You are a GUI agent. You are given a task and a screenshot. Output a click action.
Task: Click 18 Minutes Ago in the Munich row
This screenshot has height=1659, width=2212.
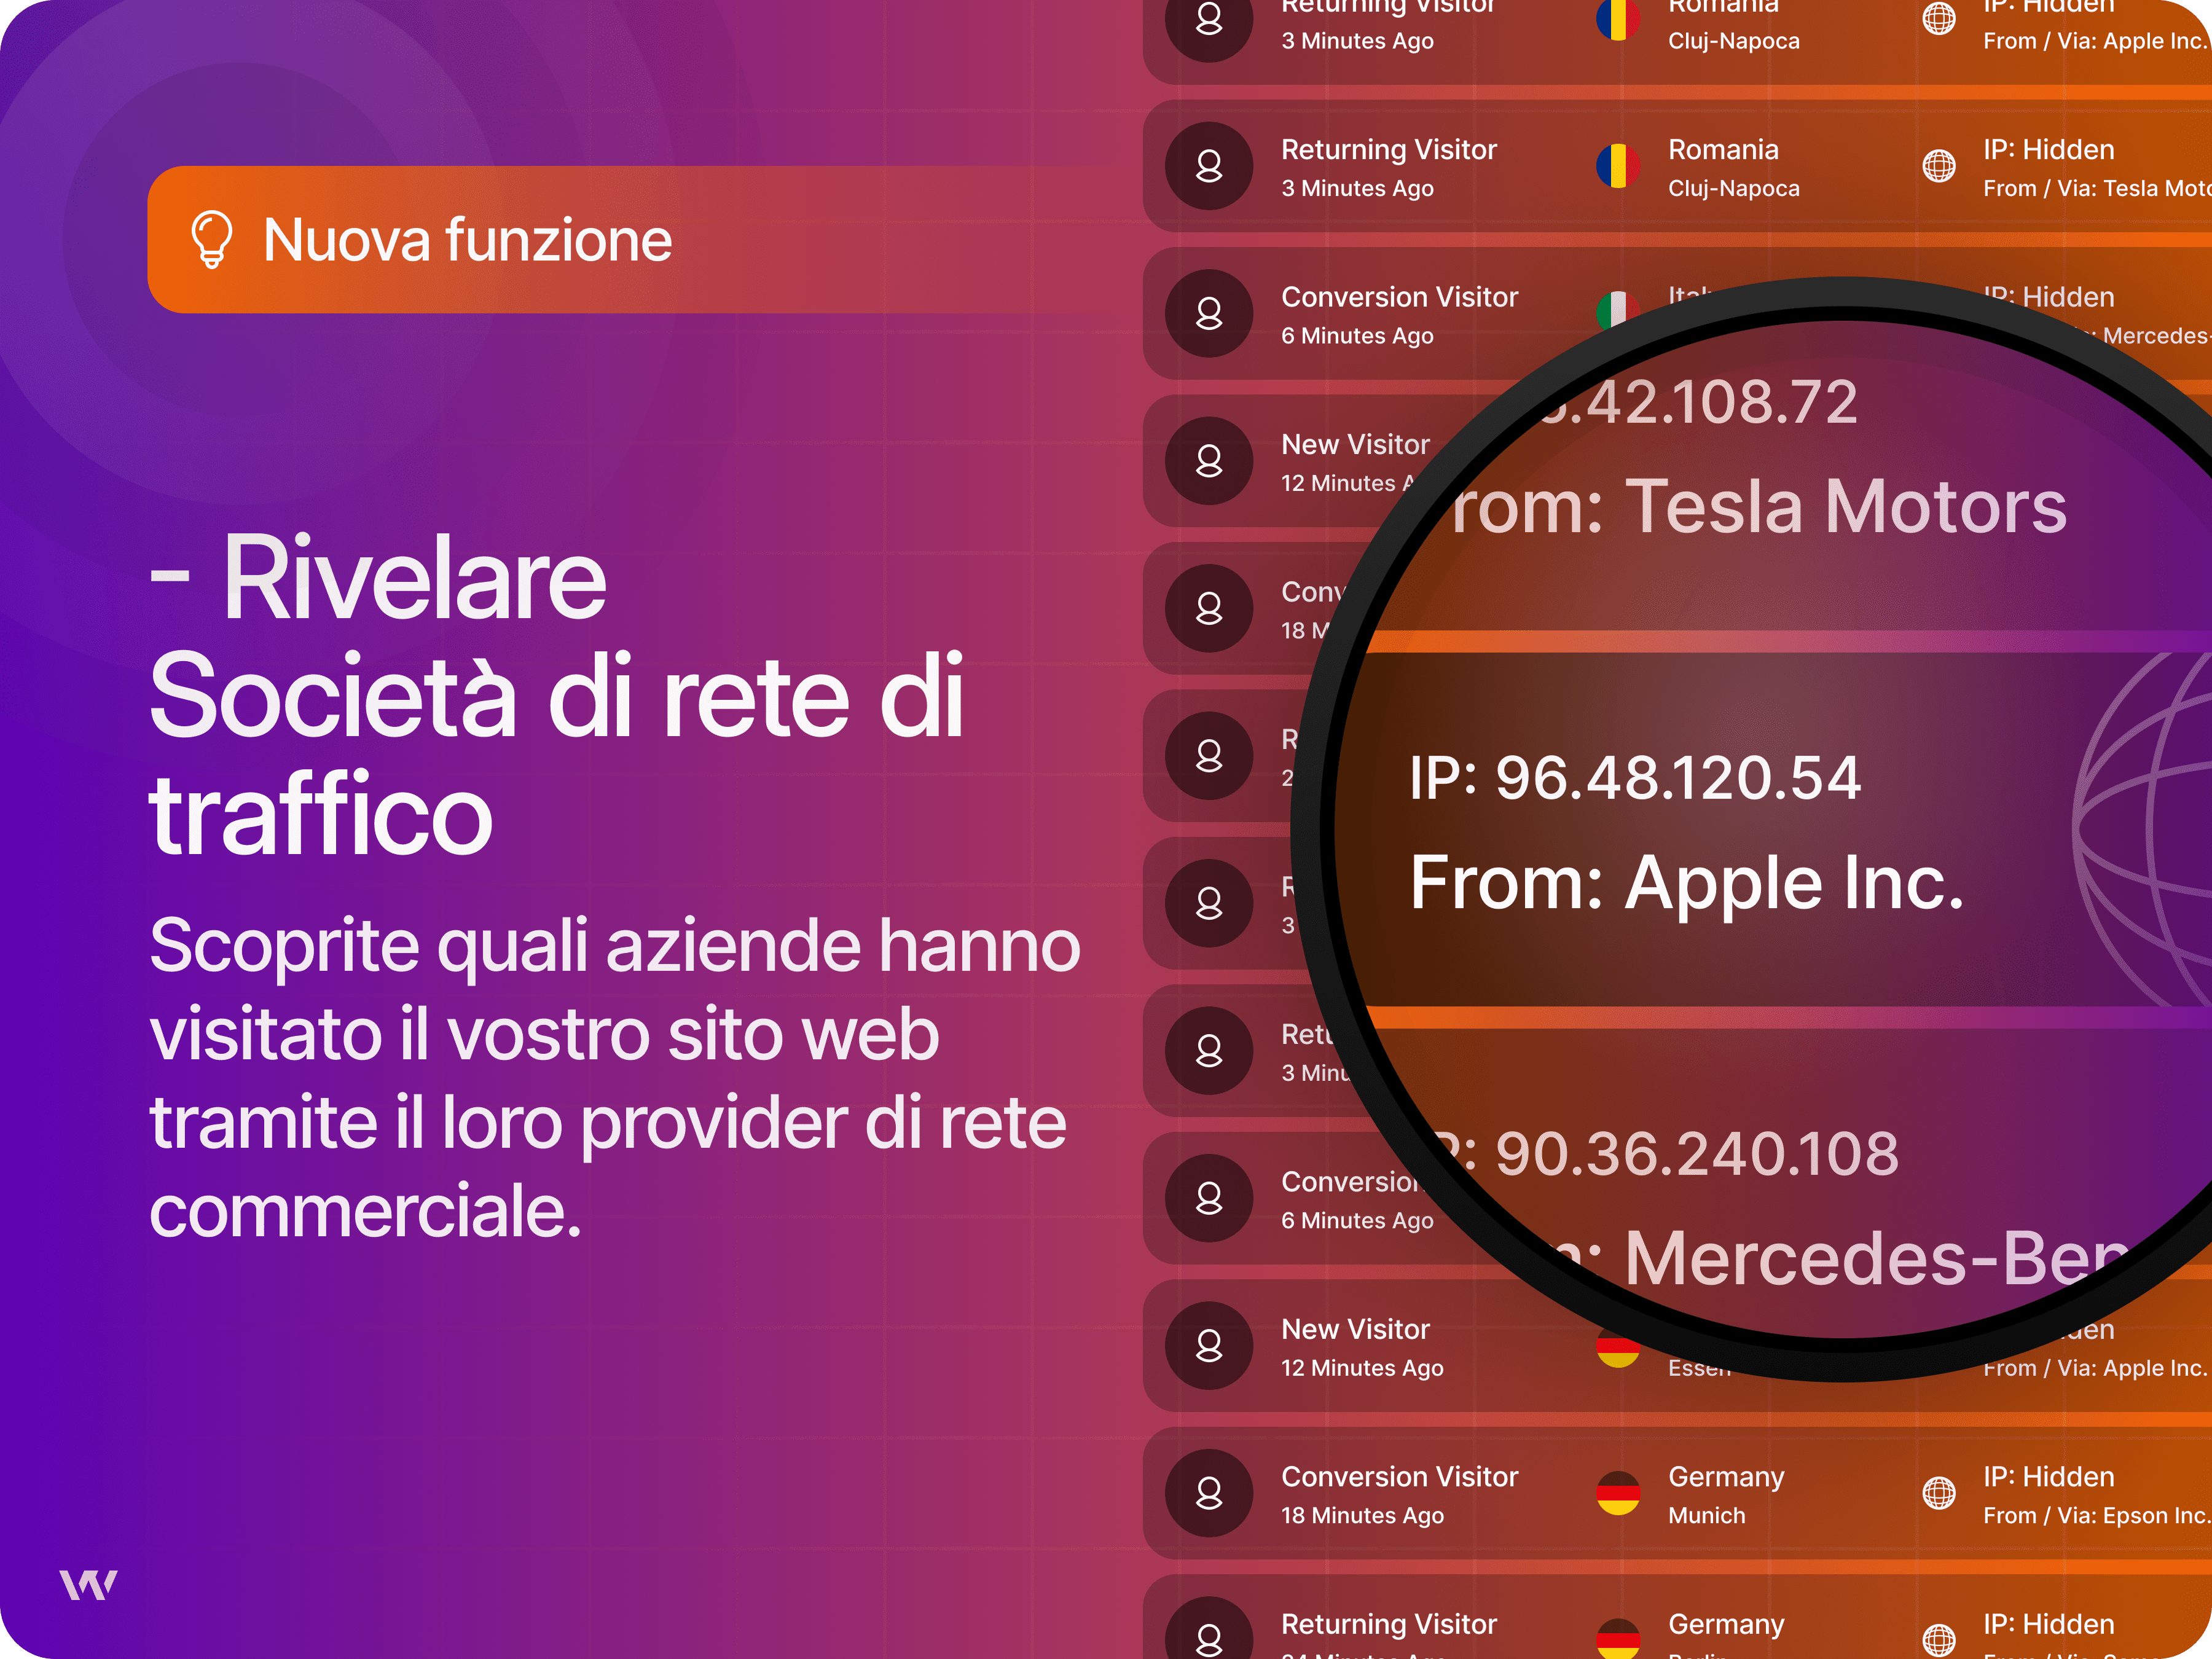[x=1362, y=1515]
